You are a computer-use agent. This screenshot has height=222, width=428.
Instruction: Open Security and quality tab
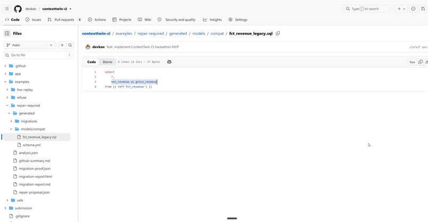click(177, 20)
